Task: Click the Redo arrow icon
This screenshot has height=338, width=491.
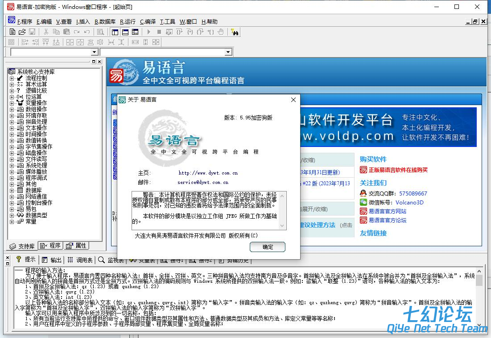Action: point(77,32)
